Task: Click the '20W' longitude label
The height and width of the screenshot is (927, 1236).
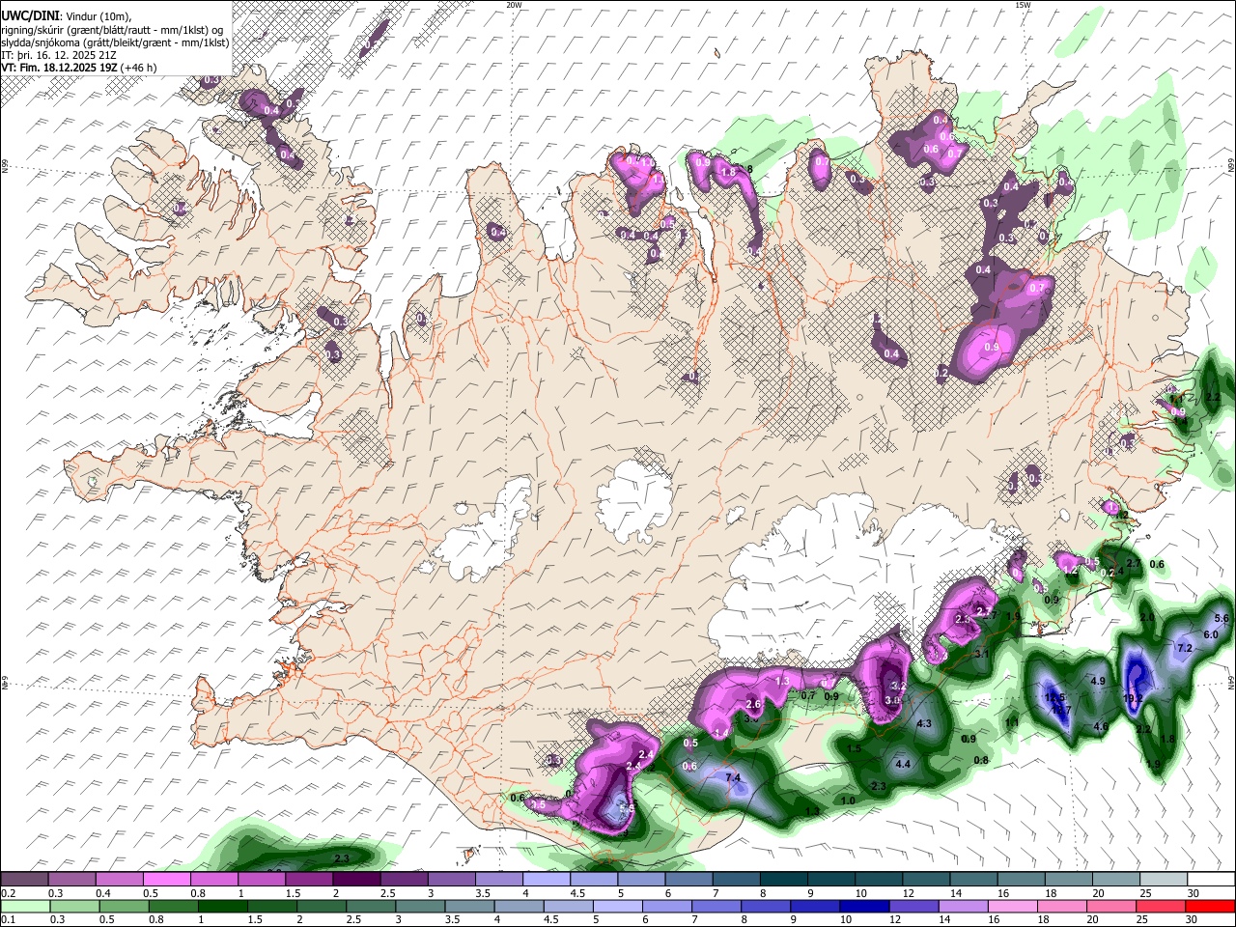Action: pyautogui.click(x=514, y=5)
